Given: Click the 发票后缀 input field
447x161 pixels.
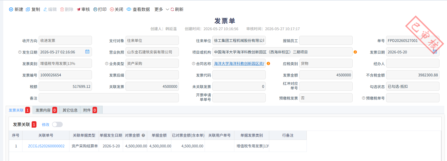Looking at the screenshot, I should [152, 75].
